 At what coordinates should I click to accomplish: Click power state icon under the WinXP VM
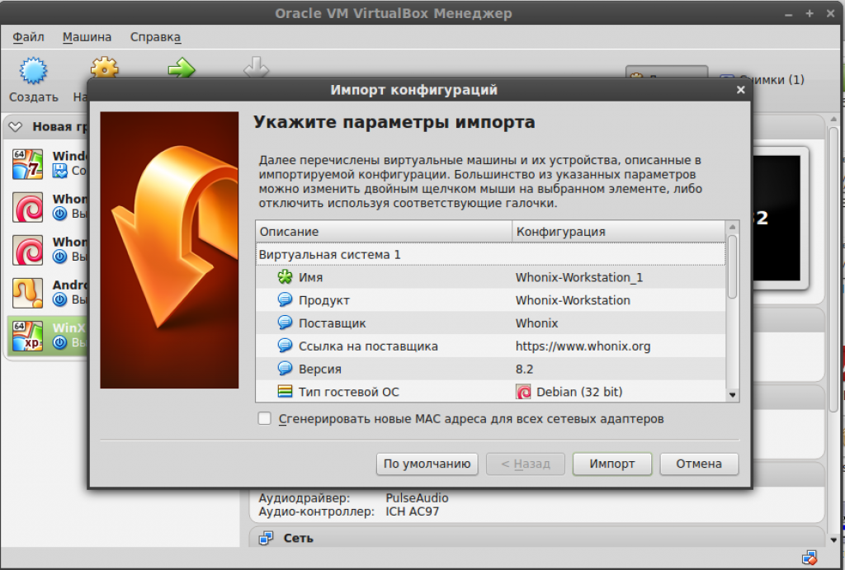(x=59, y=342)
